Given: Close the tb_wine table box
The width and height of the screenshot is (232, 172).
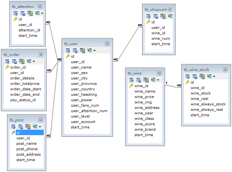Looking at the screenshot, I should (159, 73).
